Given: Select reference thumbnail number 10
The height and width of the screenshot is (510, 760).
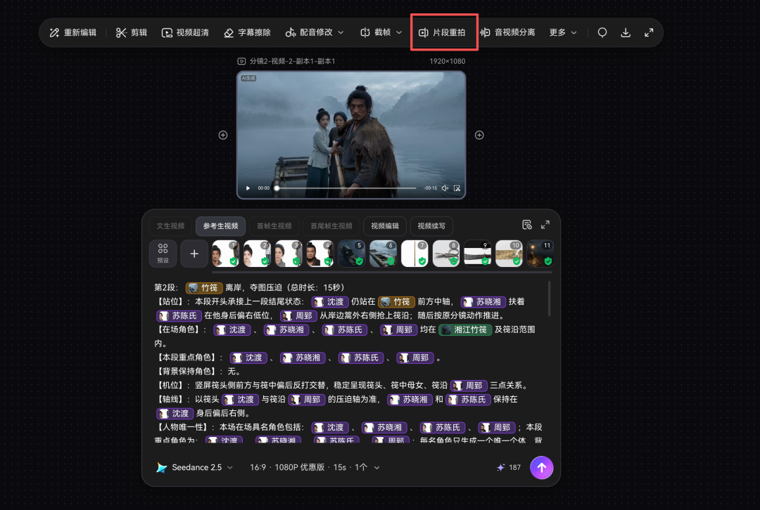Looking at the screenshot, I should point(509,254).
